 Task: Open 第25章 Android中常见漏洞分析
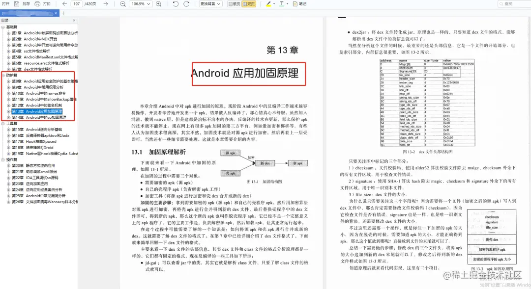(x=39, y=196)
